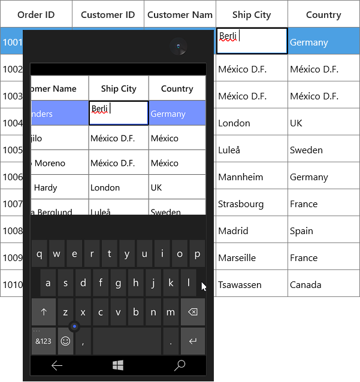This screenshot has width=360, height=382.
Task: Tap the backspace key on keyboard
Action: (193, 312)
